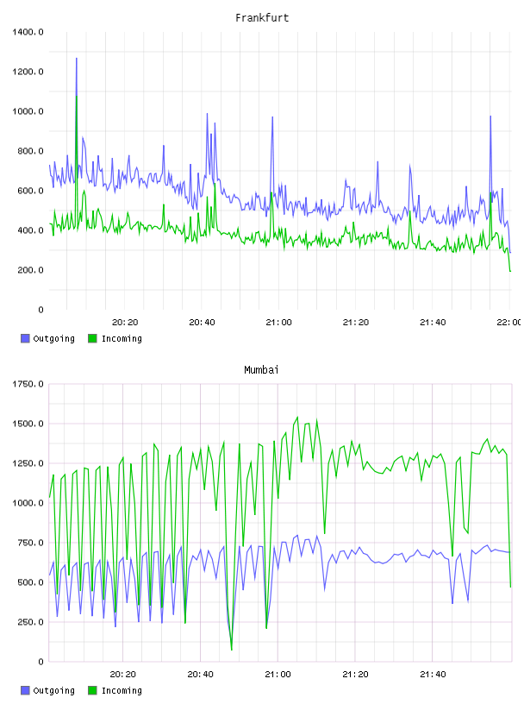Viewport: 524px width, 704px height.
Task: Click the Frankfurt Incoming green legend swatch
Action: (92, 338)
